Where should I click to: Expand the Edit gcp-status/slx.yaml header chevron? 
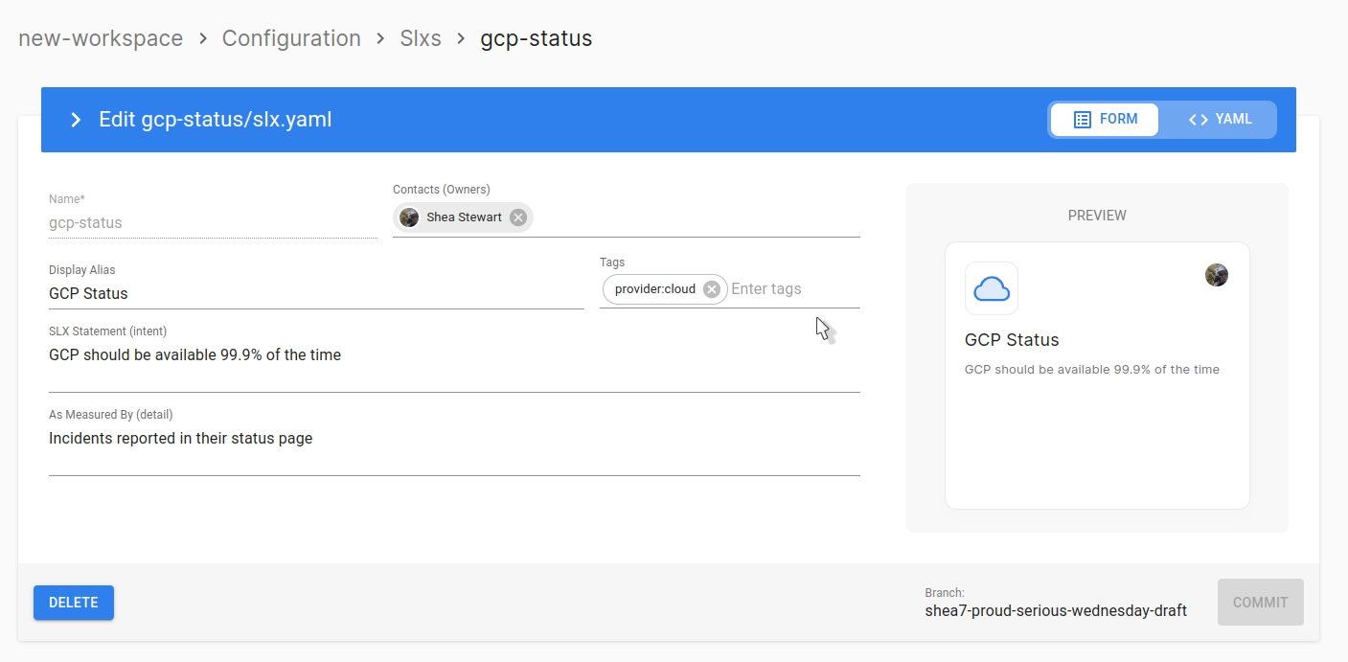[x=76, y=120]
